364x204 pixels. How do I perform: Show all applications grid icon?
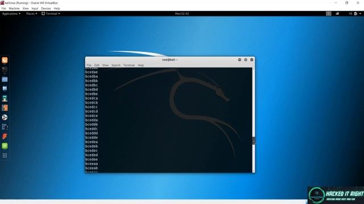(x=5, y=155)
